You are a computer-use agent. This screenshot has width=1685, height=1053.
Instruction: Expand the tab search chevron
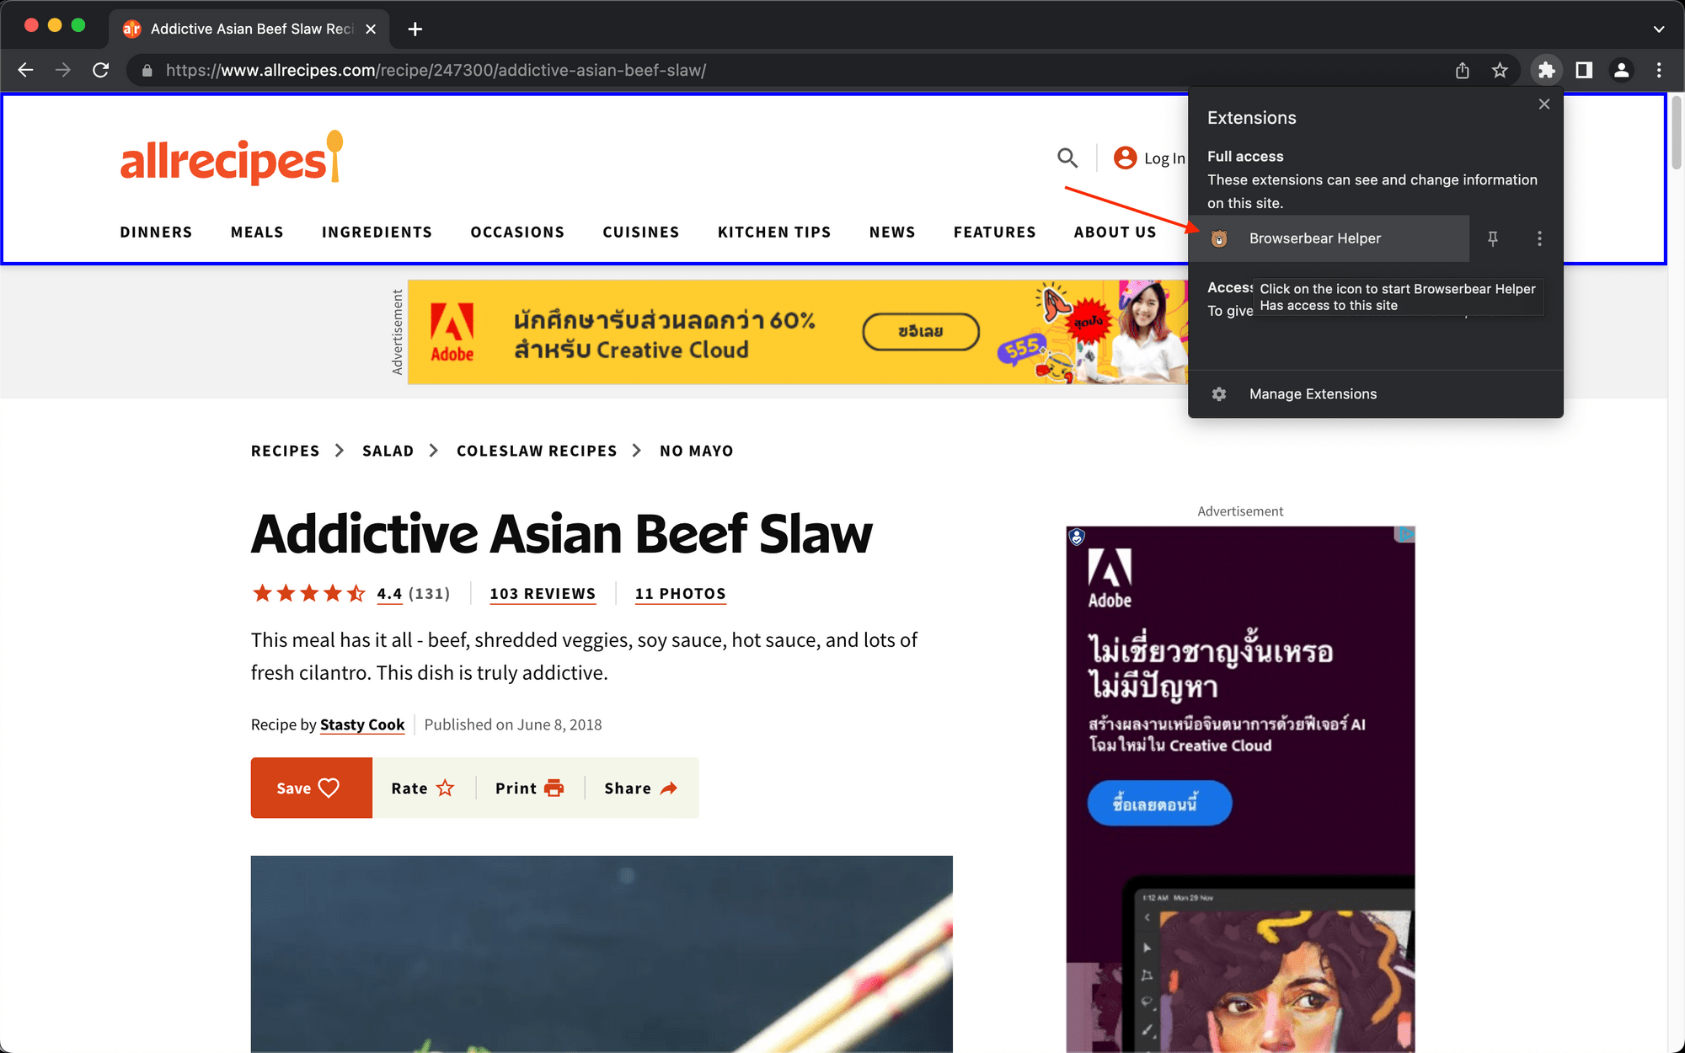pyautogui.click(x=1658, y=28)
